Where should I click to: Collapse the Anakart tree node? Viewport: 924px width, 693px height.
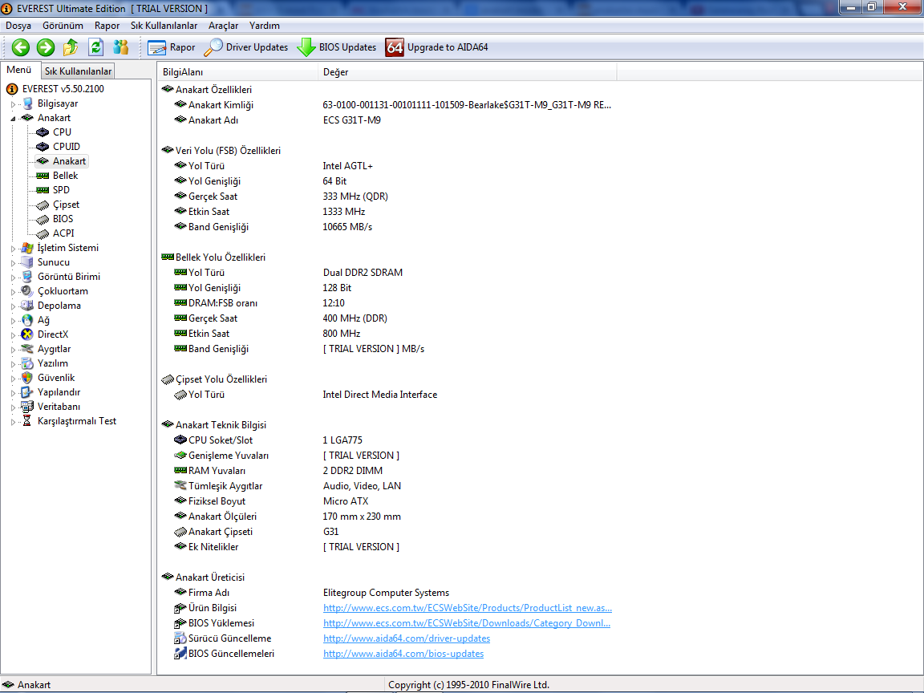pyautogui.click(x=13, y=119)
